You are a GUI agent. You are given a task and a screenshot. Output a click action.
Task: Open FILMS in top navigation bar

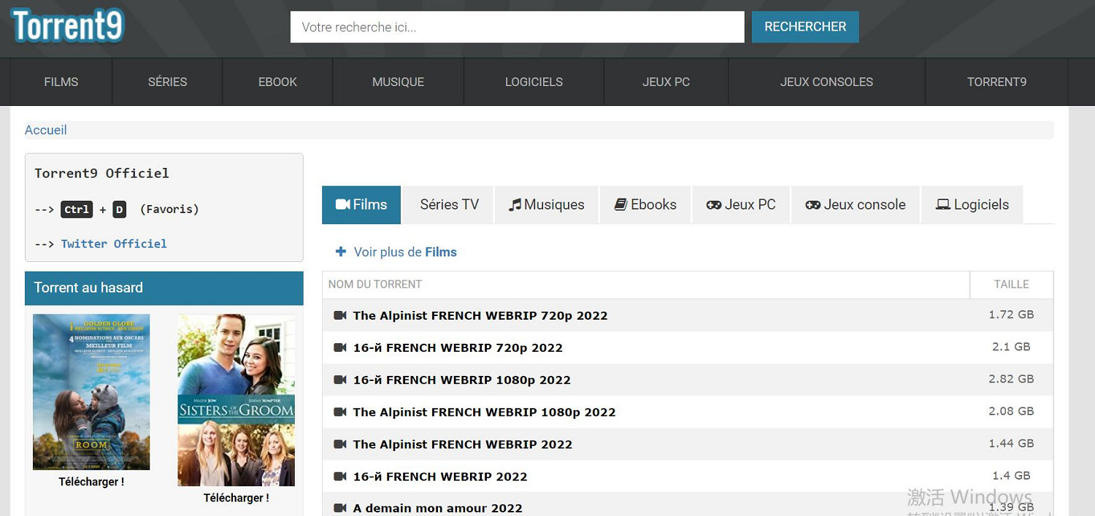(61, 82)
